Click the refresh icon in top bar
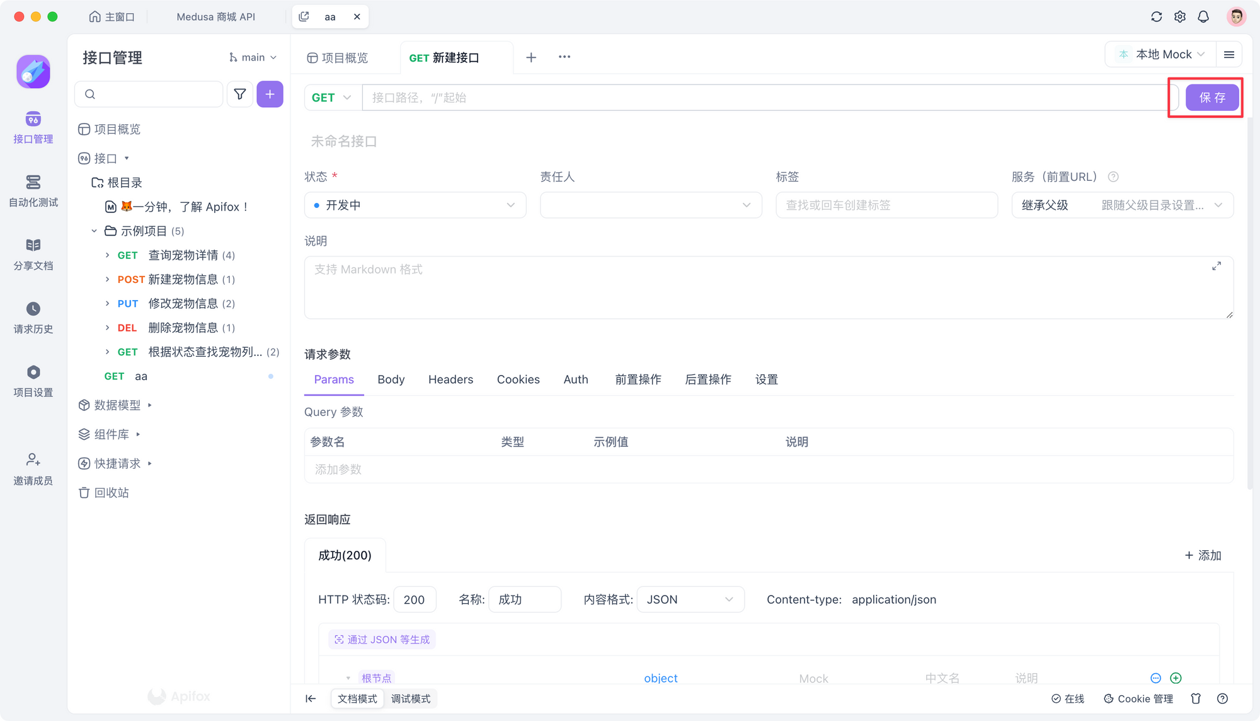The width and height of the screenshot is (1260, 721). point(1157,17)
